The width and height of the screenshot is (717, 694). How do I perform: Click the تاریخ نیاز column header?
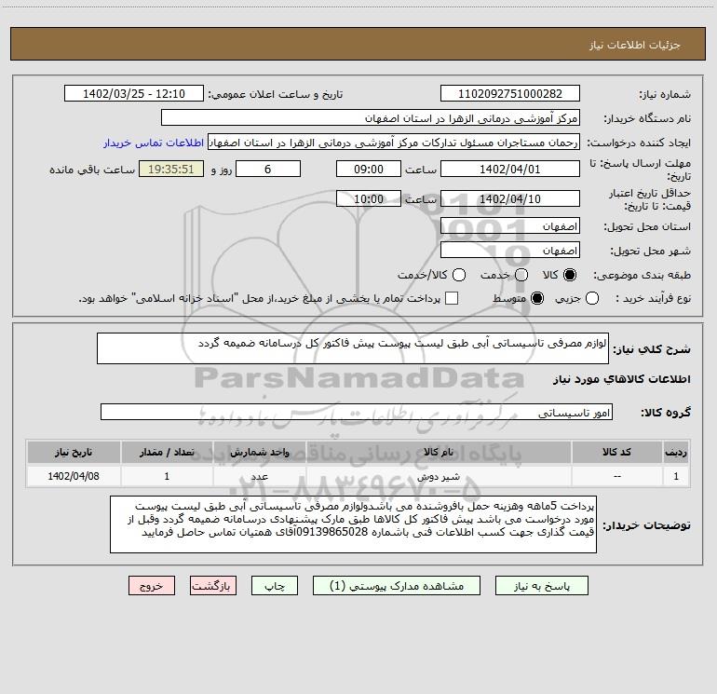[74, 452]
